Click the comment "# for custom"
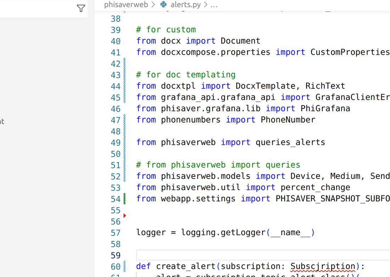Image resolution: width=390 pixels, height=277 pixels. (166, 29)
